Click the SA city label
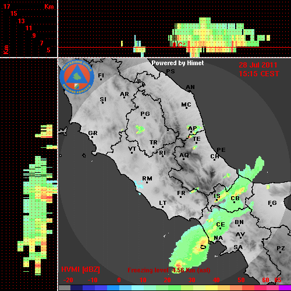This screenshot has width=291, height=291. click(238, 247)
